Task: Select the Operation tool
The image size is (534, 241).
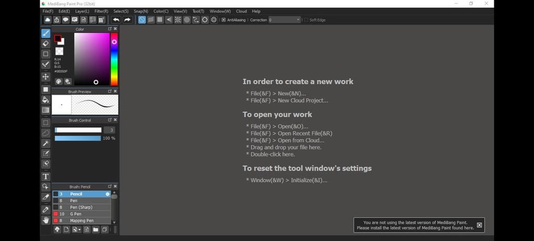Action: [46, 187]
